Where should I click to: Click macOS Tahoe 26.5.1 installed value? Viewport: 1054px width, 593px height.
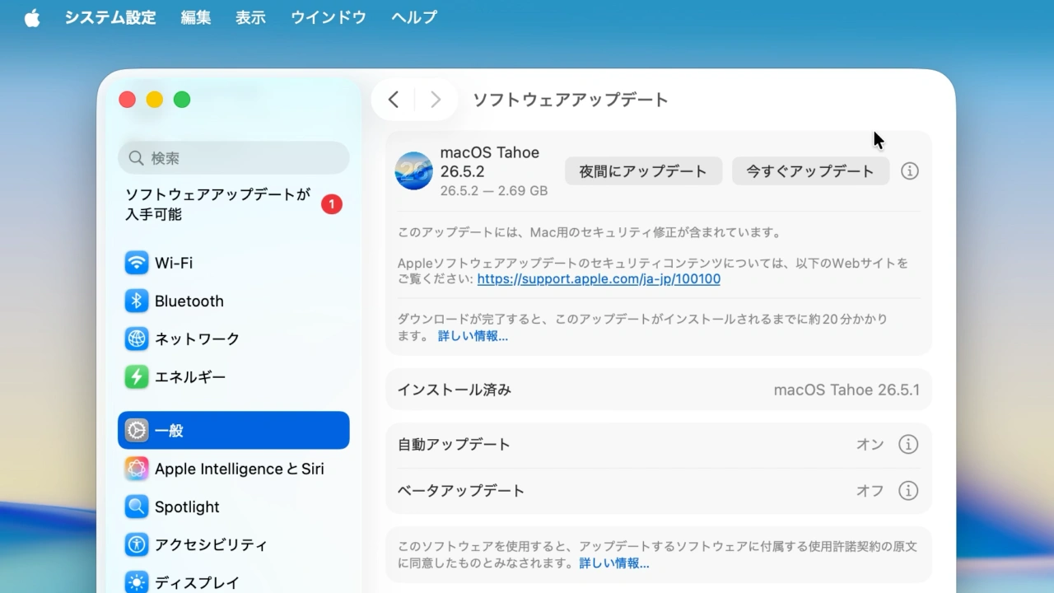pos(846,390)
